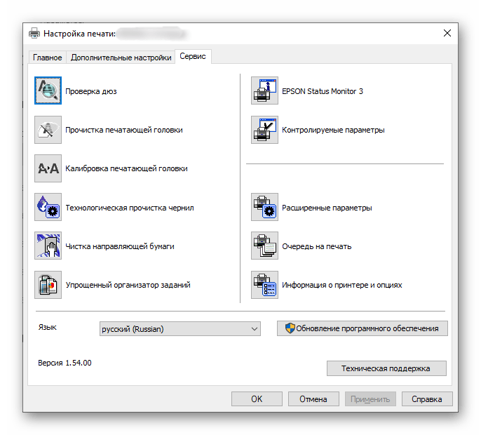The image size is (481, 435).
Task: Confirm with the OK button
Action: tap(257, 399)
